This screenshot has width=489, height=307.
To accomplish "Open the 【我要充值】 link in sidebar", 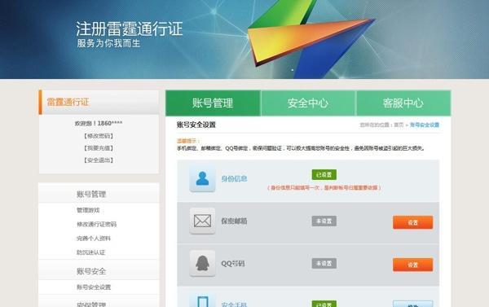I will click(x=99, y=148).
